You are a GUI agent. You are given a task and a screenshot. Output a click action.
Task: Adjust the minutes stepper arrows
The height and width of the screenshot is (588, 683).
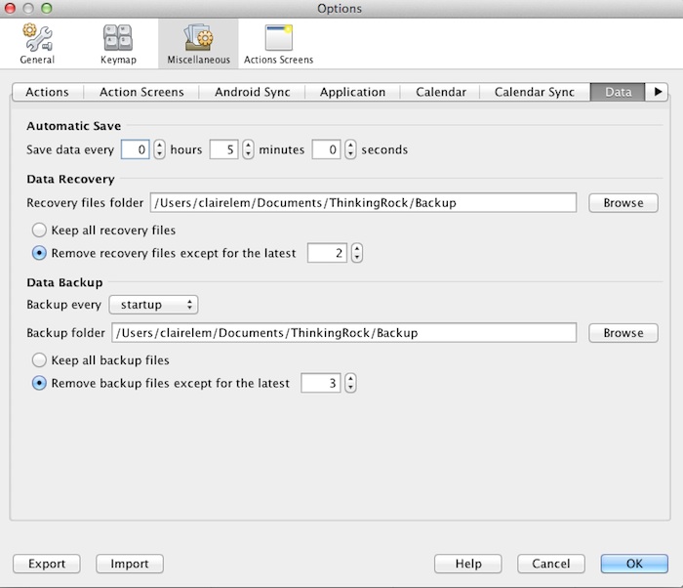[248, 149]
